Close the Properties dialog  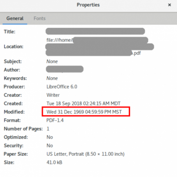click(x=169, y=5)
